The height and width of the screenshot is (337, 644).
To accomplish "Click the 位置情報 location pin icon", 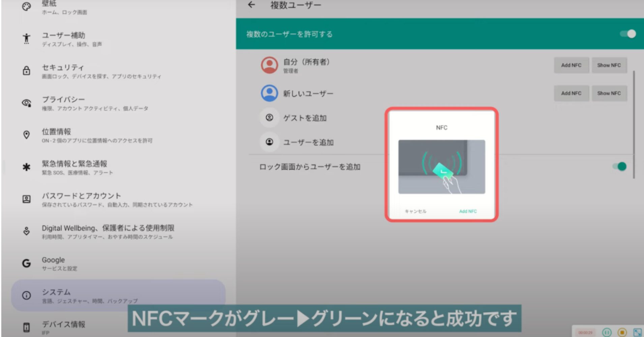I will click(x=26, y=135).
